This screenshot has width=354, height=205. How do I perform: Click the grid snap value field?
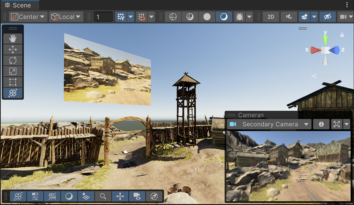103,17
